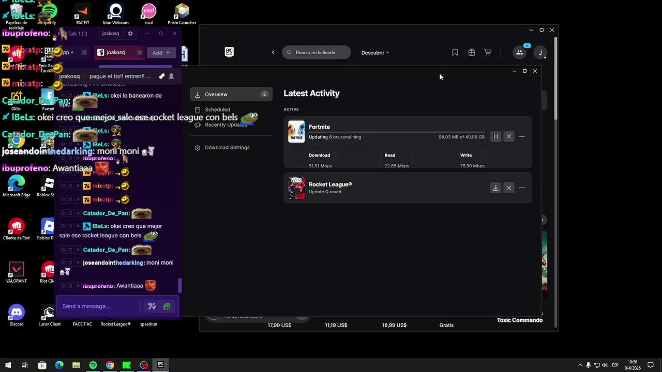Click the KickTalk message input field
This screenshot has width=662, height=372.
pyautogui.click(x=98, y=306)
